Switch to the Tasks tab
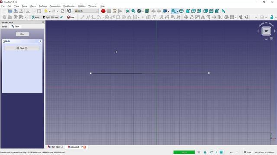This screenshot has height=155, width=277. [x=16, y=26]
